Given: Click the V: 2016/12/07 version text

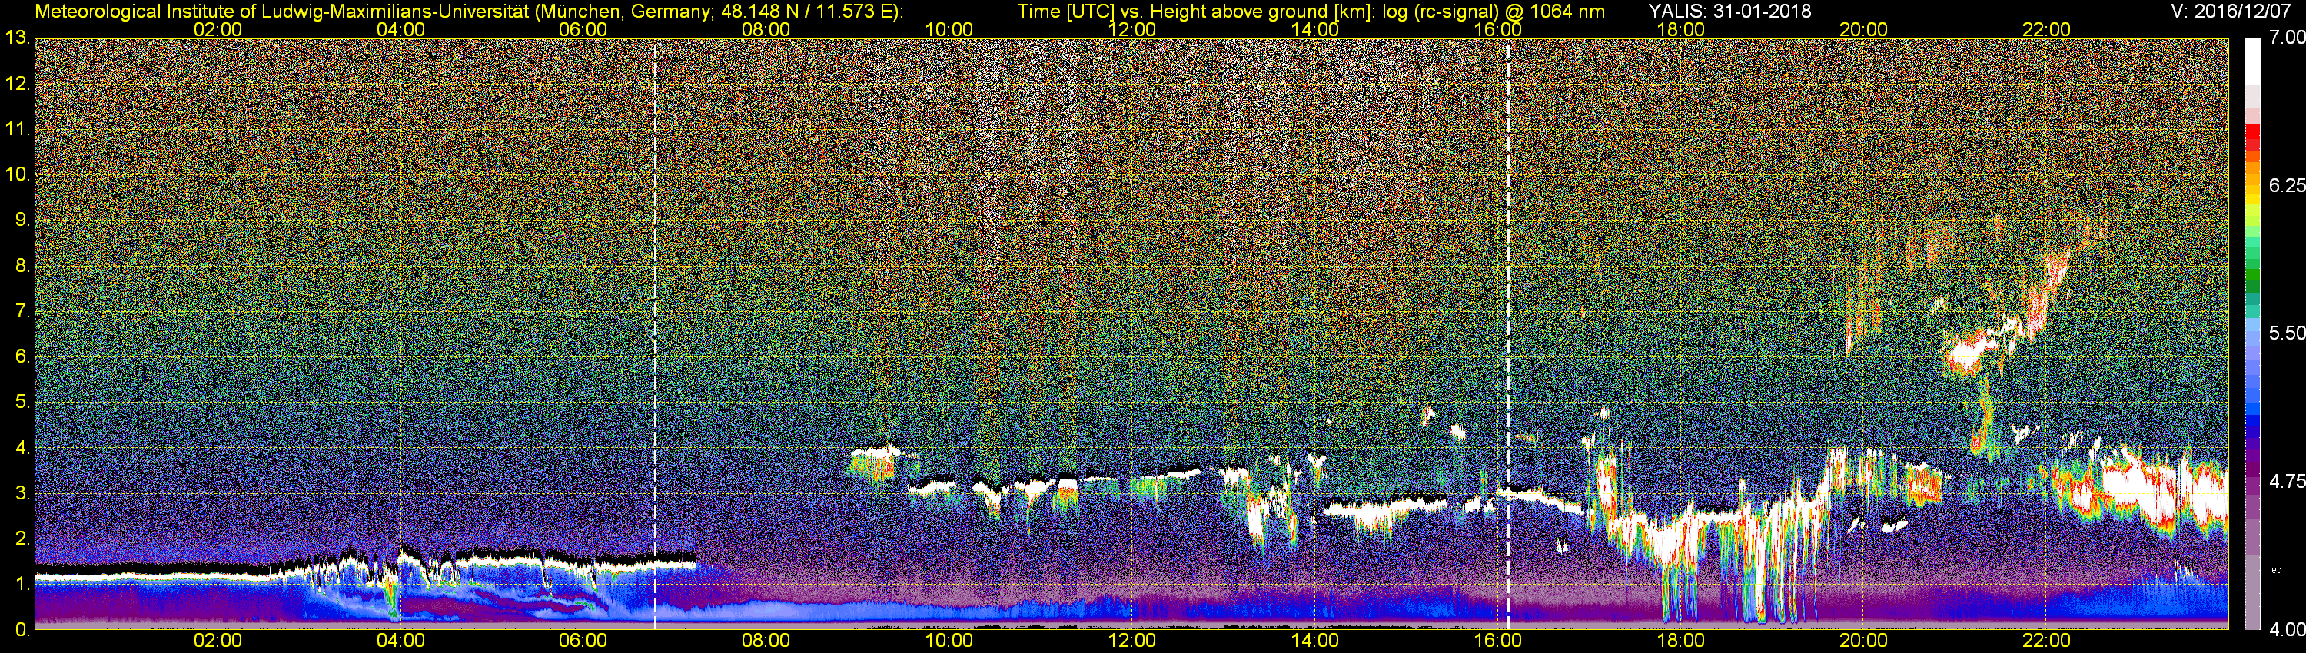Looking at the screenshot, I should pos(2235,11).
